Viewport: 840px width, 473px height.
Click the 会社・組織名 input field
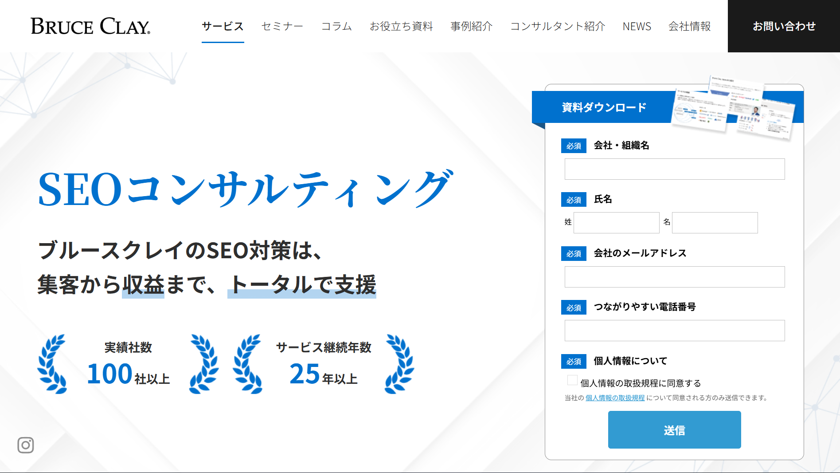coord(674,169)
